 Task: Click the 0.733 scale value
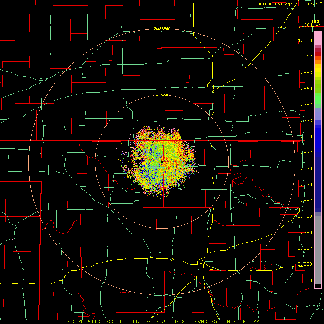pos(305,121)
